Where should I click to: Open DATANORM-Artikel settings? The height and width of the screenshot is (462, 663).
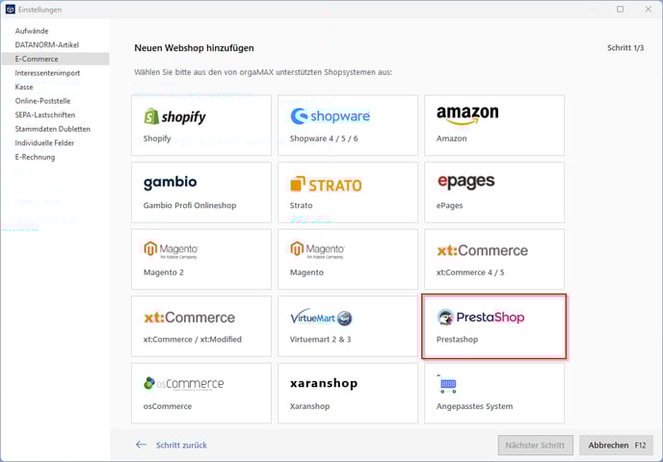click(x=47, y=45)
